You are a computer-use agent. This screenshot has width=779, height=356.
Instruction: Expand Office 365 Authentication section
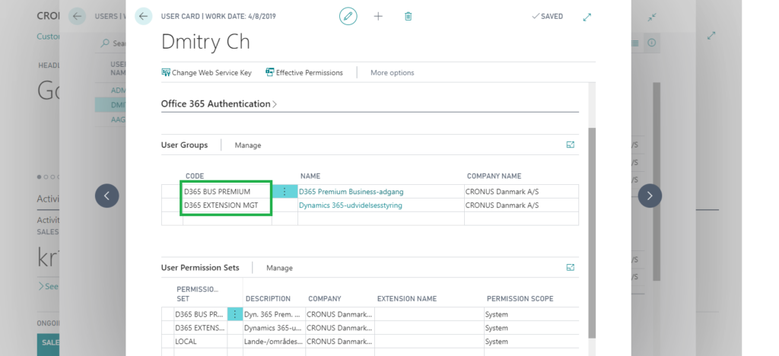coord(219,103)
